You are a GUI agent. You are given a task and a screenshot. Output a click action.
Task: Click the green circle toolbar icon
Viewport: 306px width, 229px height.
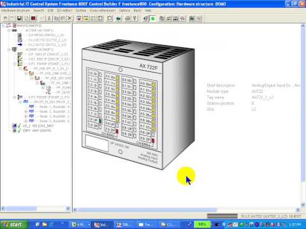click(152, 18)
